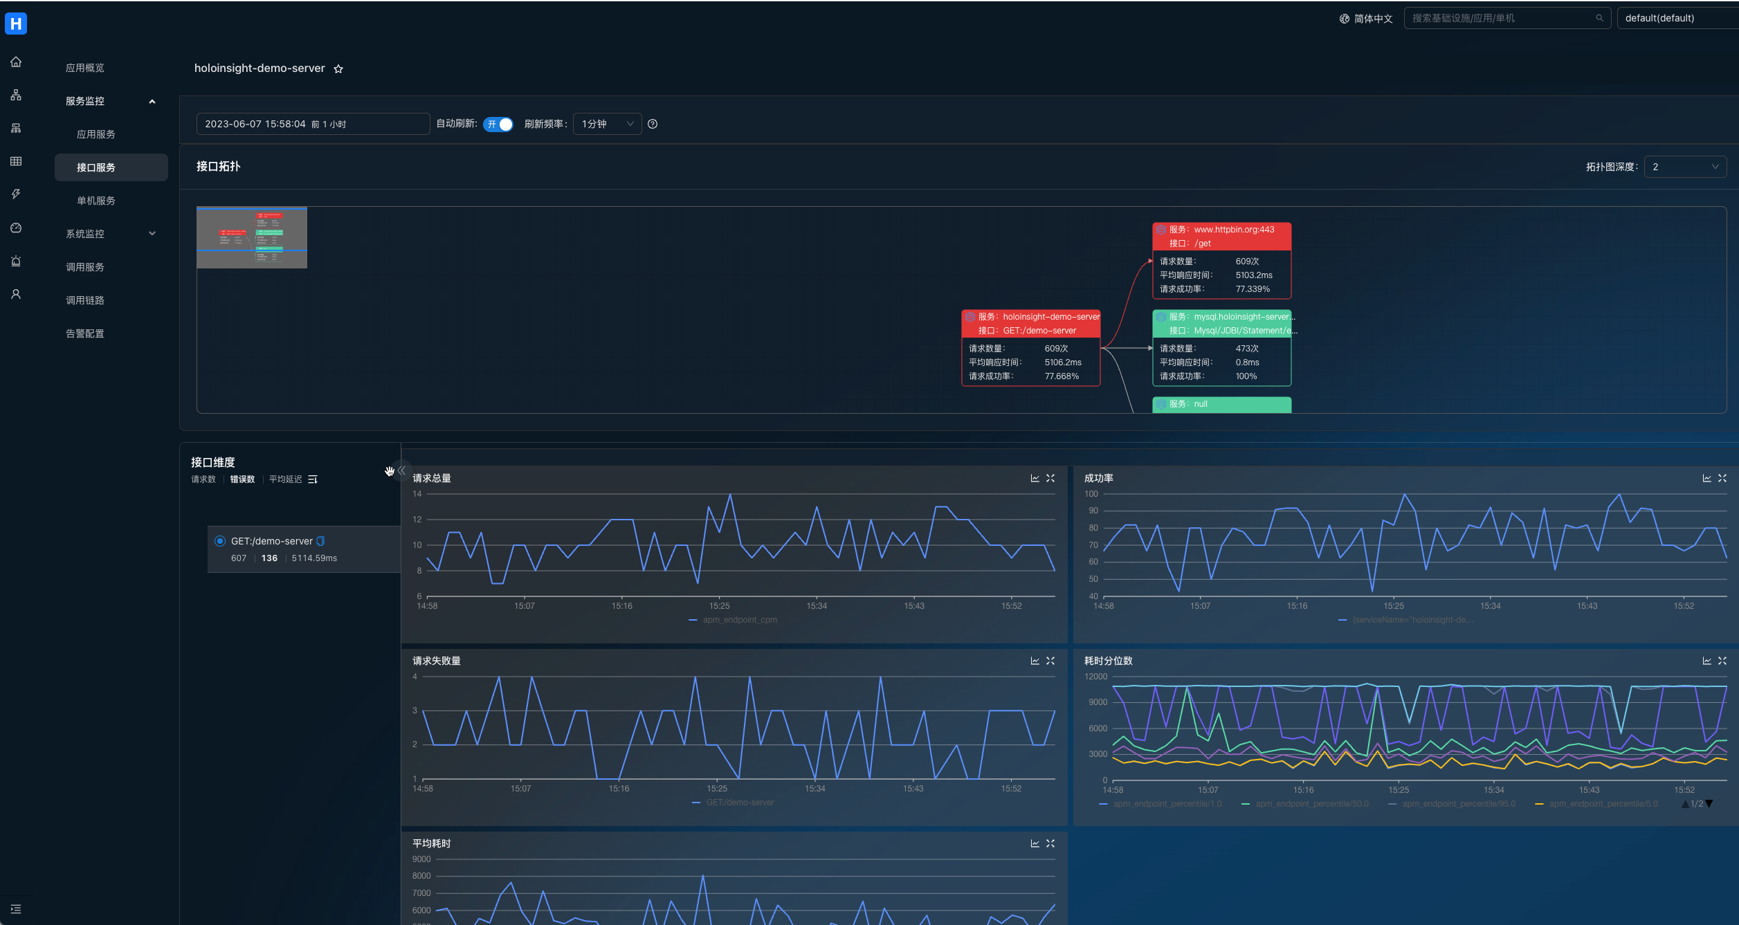The width and height of the screenshot is (1739, 925).
Task: Select the mysql.holoinsight-server topology node
Action: point(1222,348)
